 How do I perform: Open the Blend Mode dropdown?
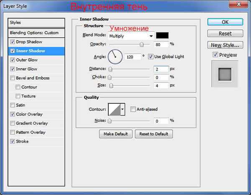(131, 36)
